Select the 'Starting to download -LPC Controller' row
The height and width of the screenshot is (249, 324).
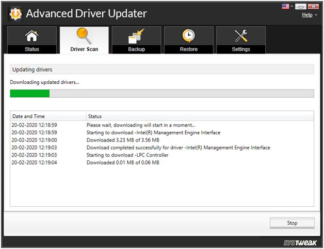(129, 155)
